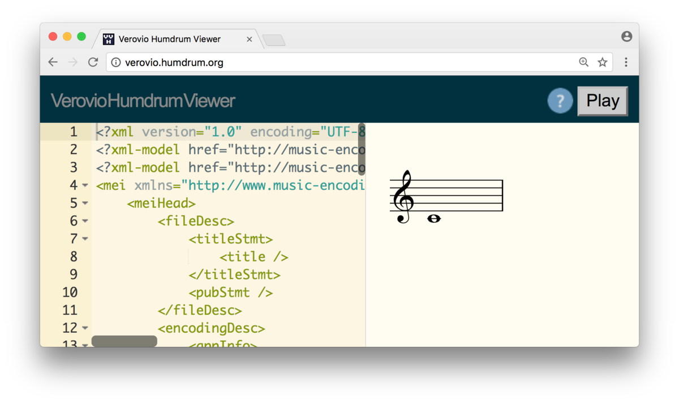Click the user profile icon
The image size is (679, 404).
pos(626,37)
